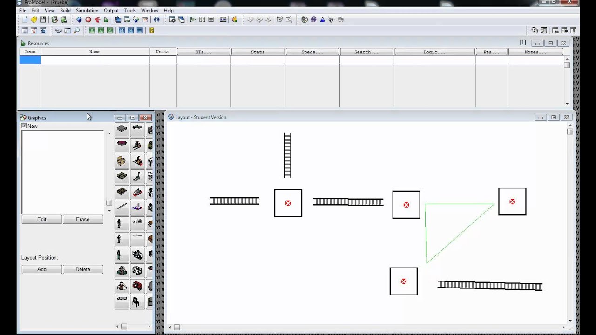This screenshot has height=335, width=596.
Task: Click the Name field in Resources table
Action: pos(95,60)
